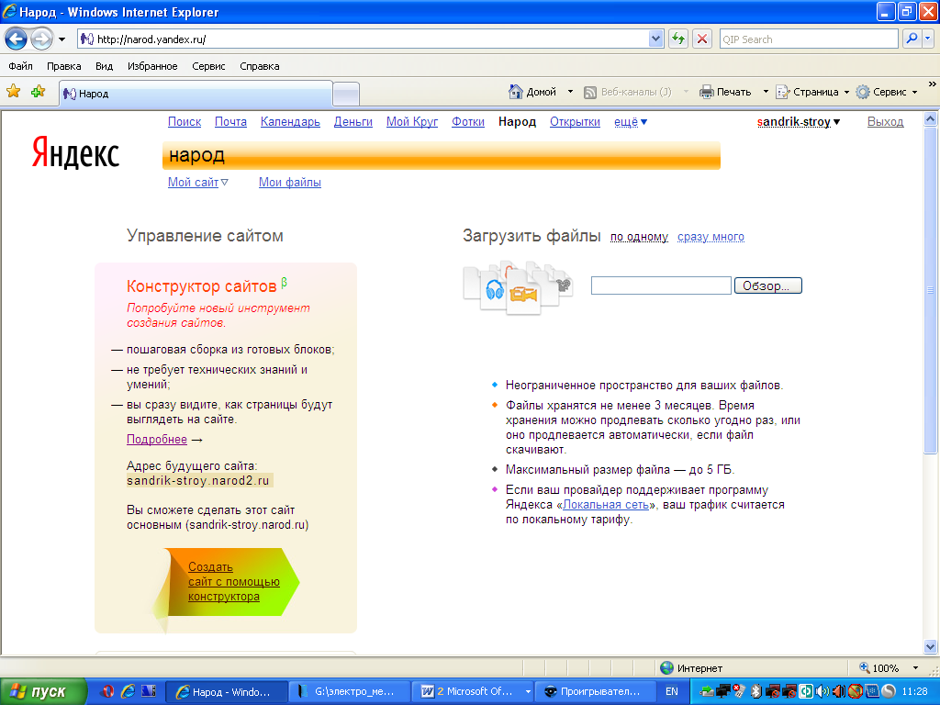This screenshot has width=940, height=705.
Task: Open the Страница toolbar menu
Action: (x=812, y=92)
